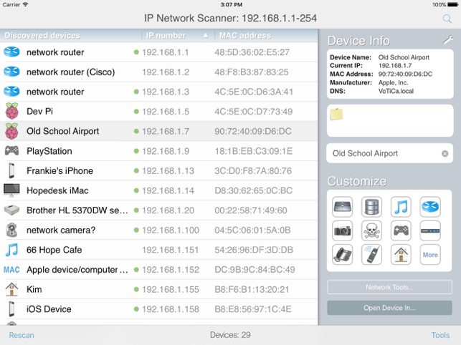The width and height of the screenshot is (461, 345).
Task: Tap the search magnifier icon
Action: tap(447, 19)
